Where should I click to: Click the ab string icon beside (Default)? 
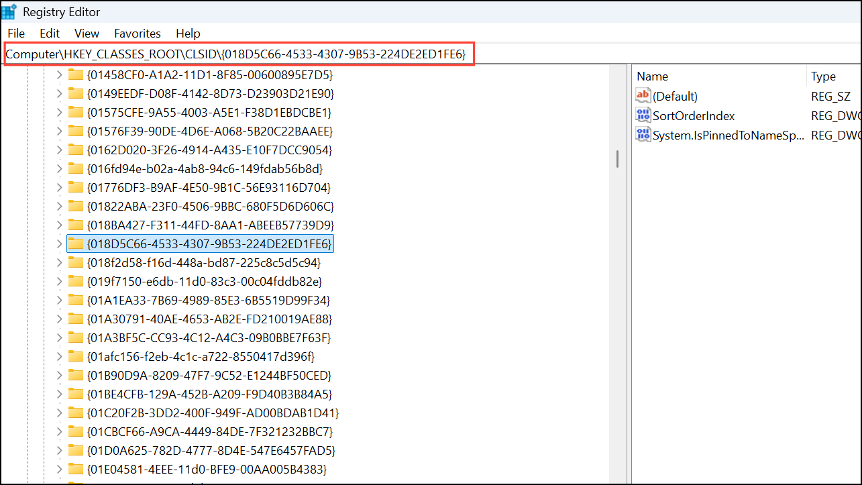643,95
